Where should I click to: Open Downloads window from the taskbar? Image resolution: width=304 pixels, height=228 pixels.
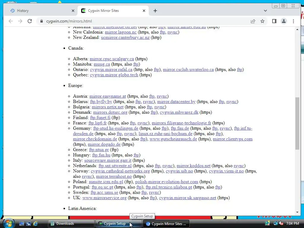coord(71,224)
